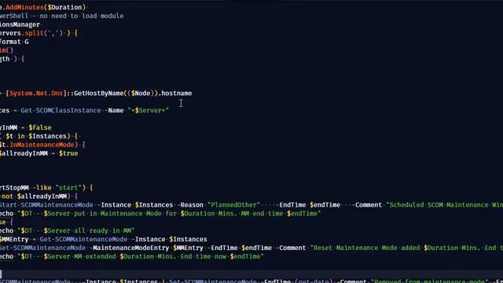Image resolution: width=503 pixels, height=283 pixels.
Task: Click $endTime ending the "MM extended" line
Action: click(x=244, y=257)
